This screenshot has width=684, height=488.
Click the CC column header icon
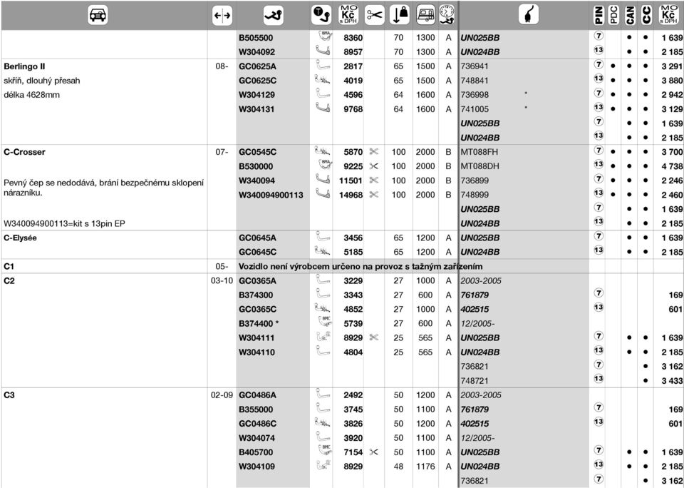[646, 15]
